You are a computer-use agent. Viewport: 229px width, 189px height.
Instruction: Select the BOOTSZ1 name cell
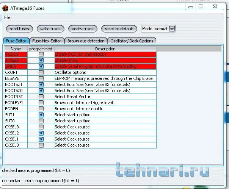(x=16, y=84)
